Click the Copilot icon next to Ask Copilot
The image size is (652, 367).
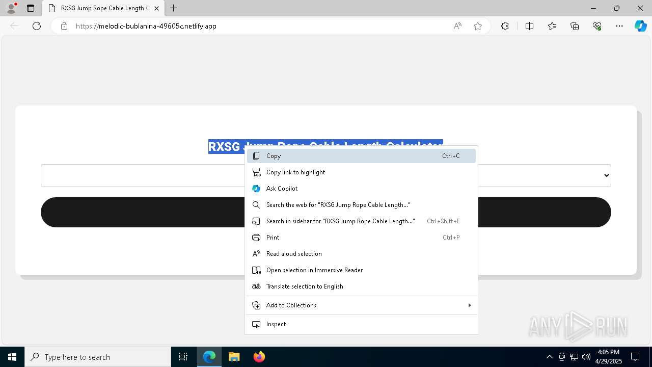(x=256, y=189)
